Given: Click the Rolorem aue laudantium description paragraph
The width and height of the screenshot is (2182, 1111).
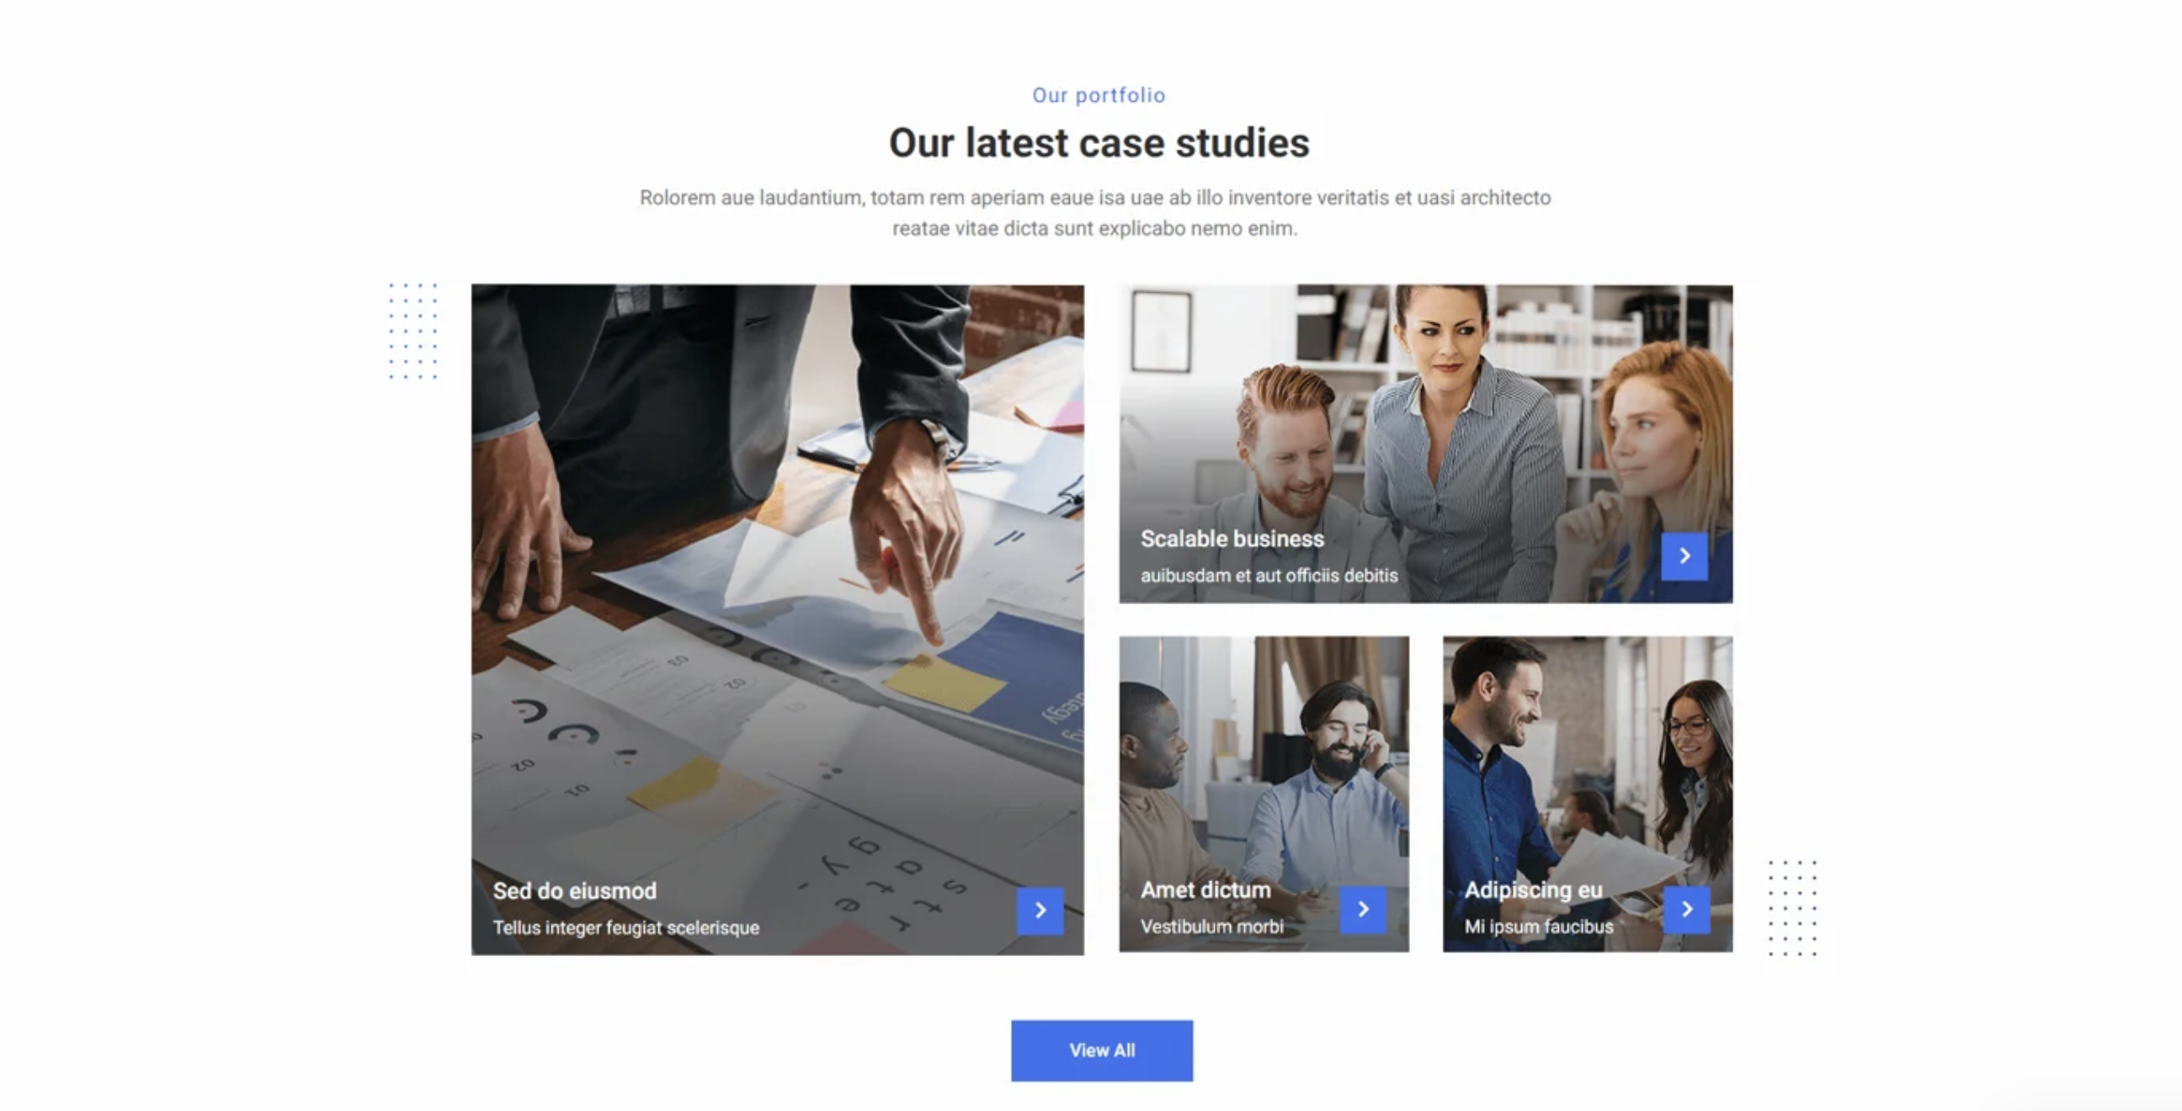Looking at the screenshot, I should coord(1095,213).
